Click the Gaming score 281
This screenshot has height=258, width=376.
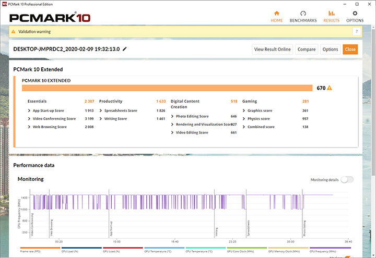(305, 101)
